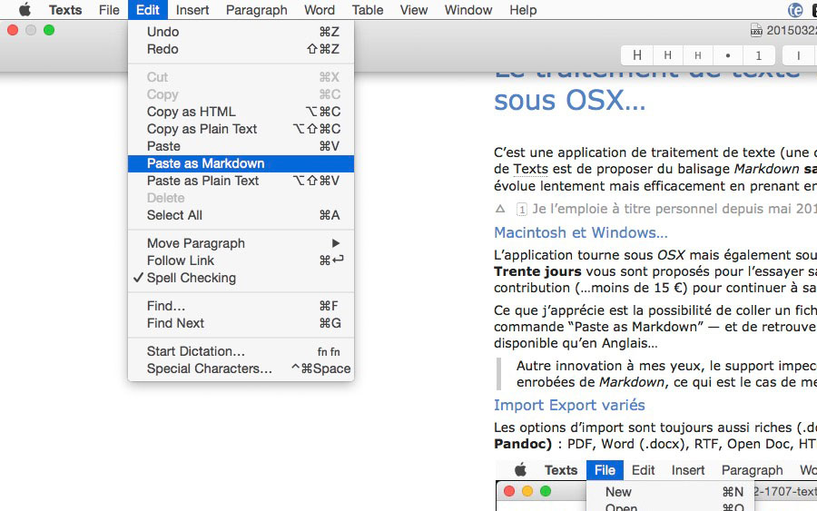
Task: Apply level 3 heading (small H)
Action: [x=698, y=55]
